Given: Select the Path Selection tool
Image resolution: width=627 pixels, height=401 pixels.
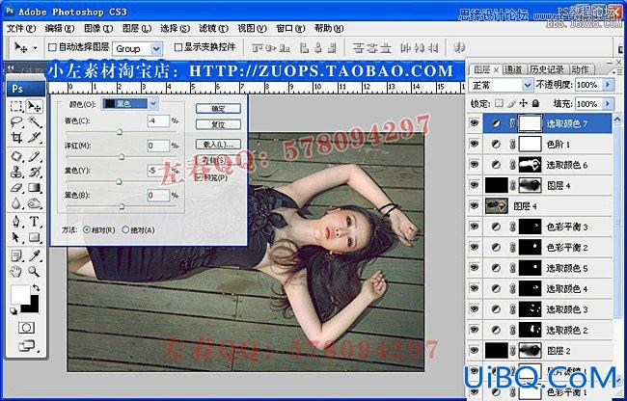Looking at the screenshot, I should point(16,237).
